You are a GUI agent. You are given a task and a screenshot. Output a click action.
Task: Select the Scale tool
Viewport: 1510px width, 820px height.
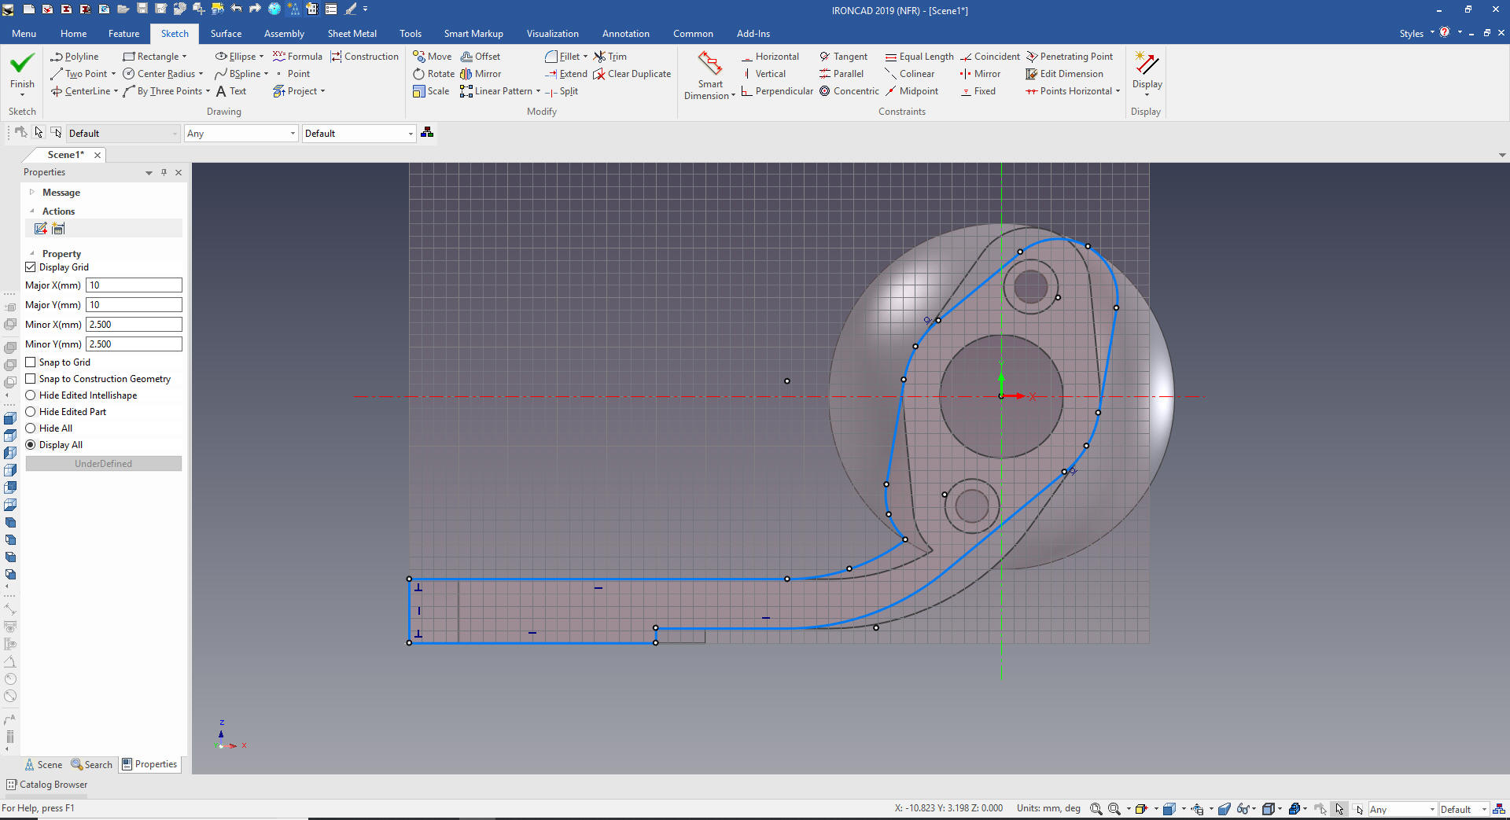click(432, 91)
